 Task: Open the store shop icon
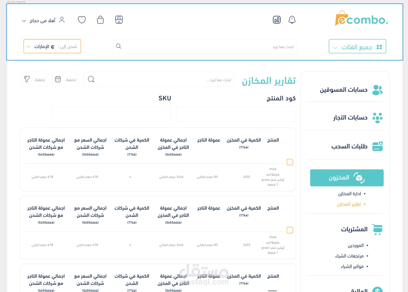click(x=119, y=20)
